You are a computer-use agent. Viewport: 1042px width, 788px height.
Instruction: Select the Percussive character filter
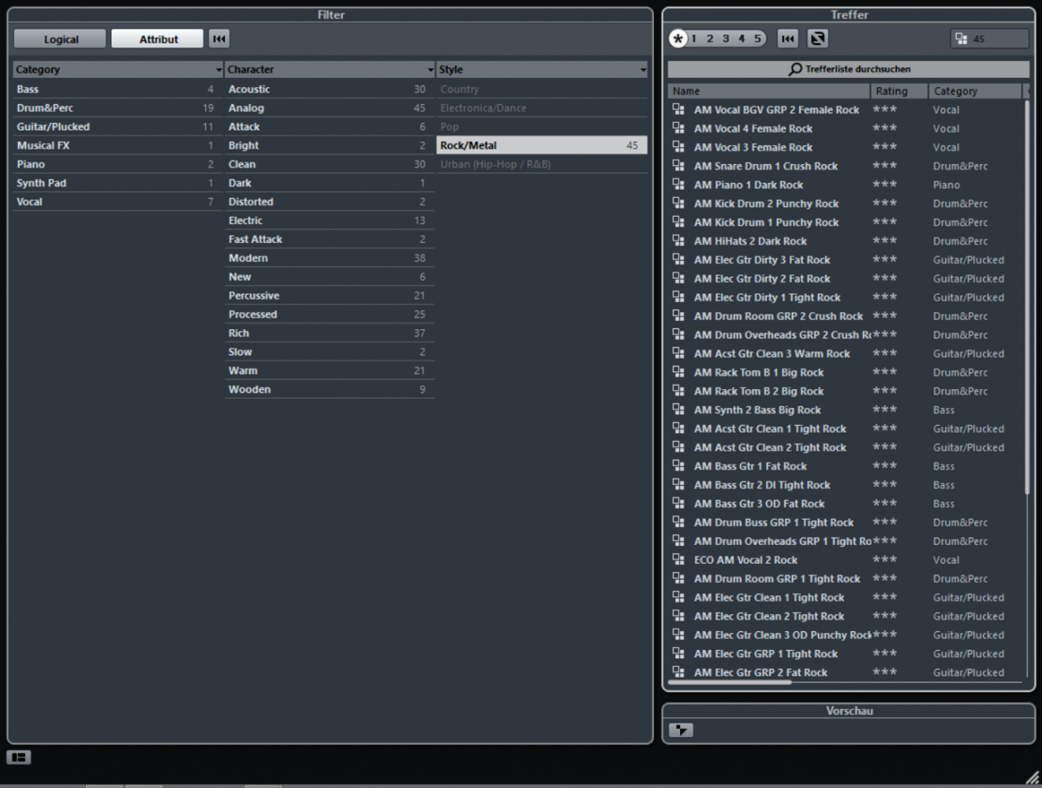pyautogui.click(x=330, y=295)
